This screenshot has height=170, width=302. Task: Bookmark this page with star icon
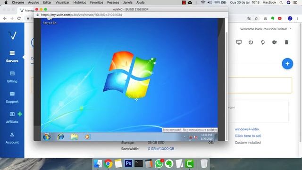tap(256, 18)
